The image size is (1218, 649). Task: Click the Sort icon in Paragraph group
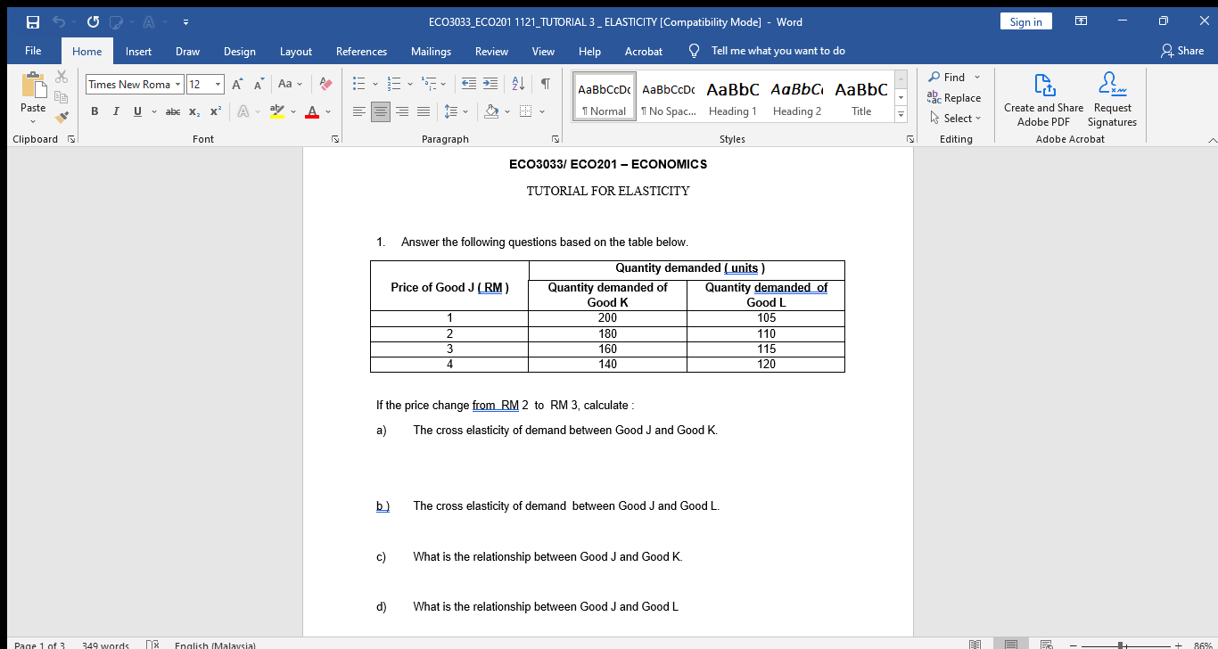click(x=518, y=82)
